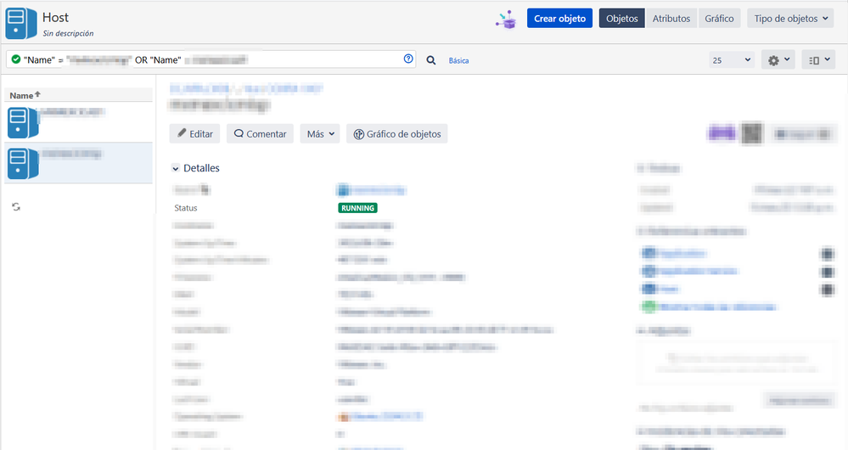
Task: Switch to the Objetos tab
Action: tap(622, 19)
